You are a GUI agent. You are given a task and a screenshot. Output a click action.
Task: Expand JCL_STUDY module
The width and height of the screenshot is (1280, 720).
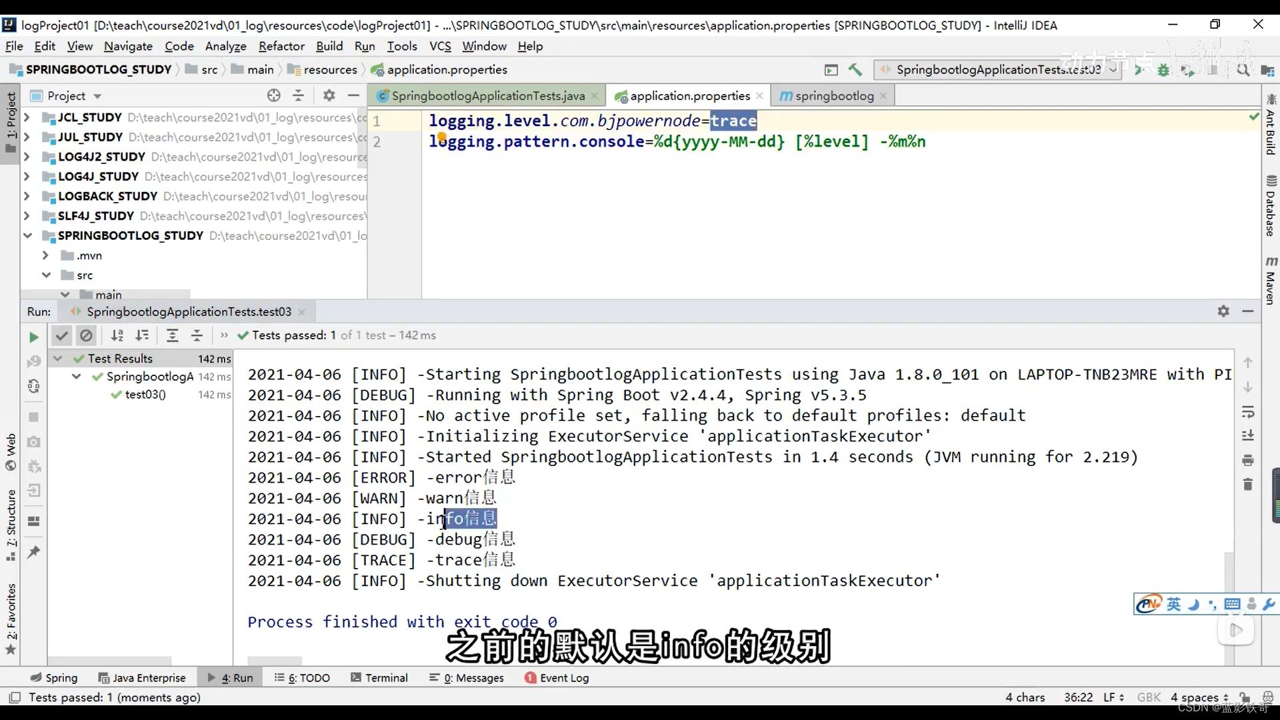click(27, 117)
